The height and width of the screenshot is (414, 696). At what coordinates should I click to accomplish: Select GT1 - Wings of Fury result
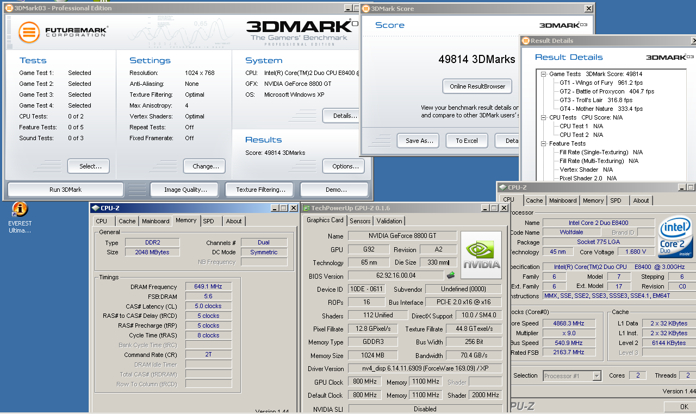tap(600, 83)
